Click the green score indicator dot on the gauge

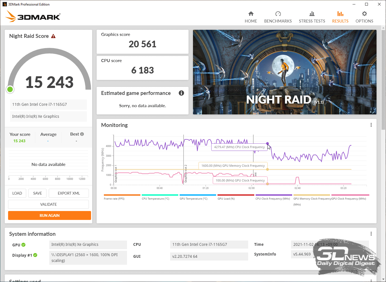(x=10, y=89)
